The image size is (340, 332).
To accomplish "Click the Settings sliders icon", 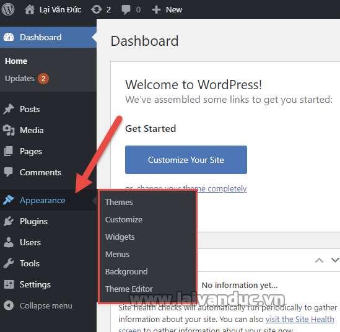I will click(9, 284).
